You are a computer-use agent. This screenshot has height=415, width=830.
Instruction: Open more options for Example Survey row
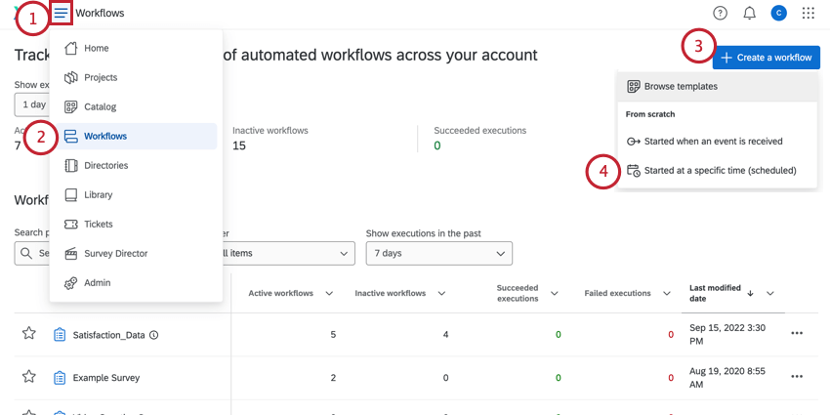coord(797,377)
